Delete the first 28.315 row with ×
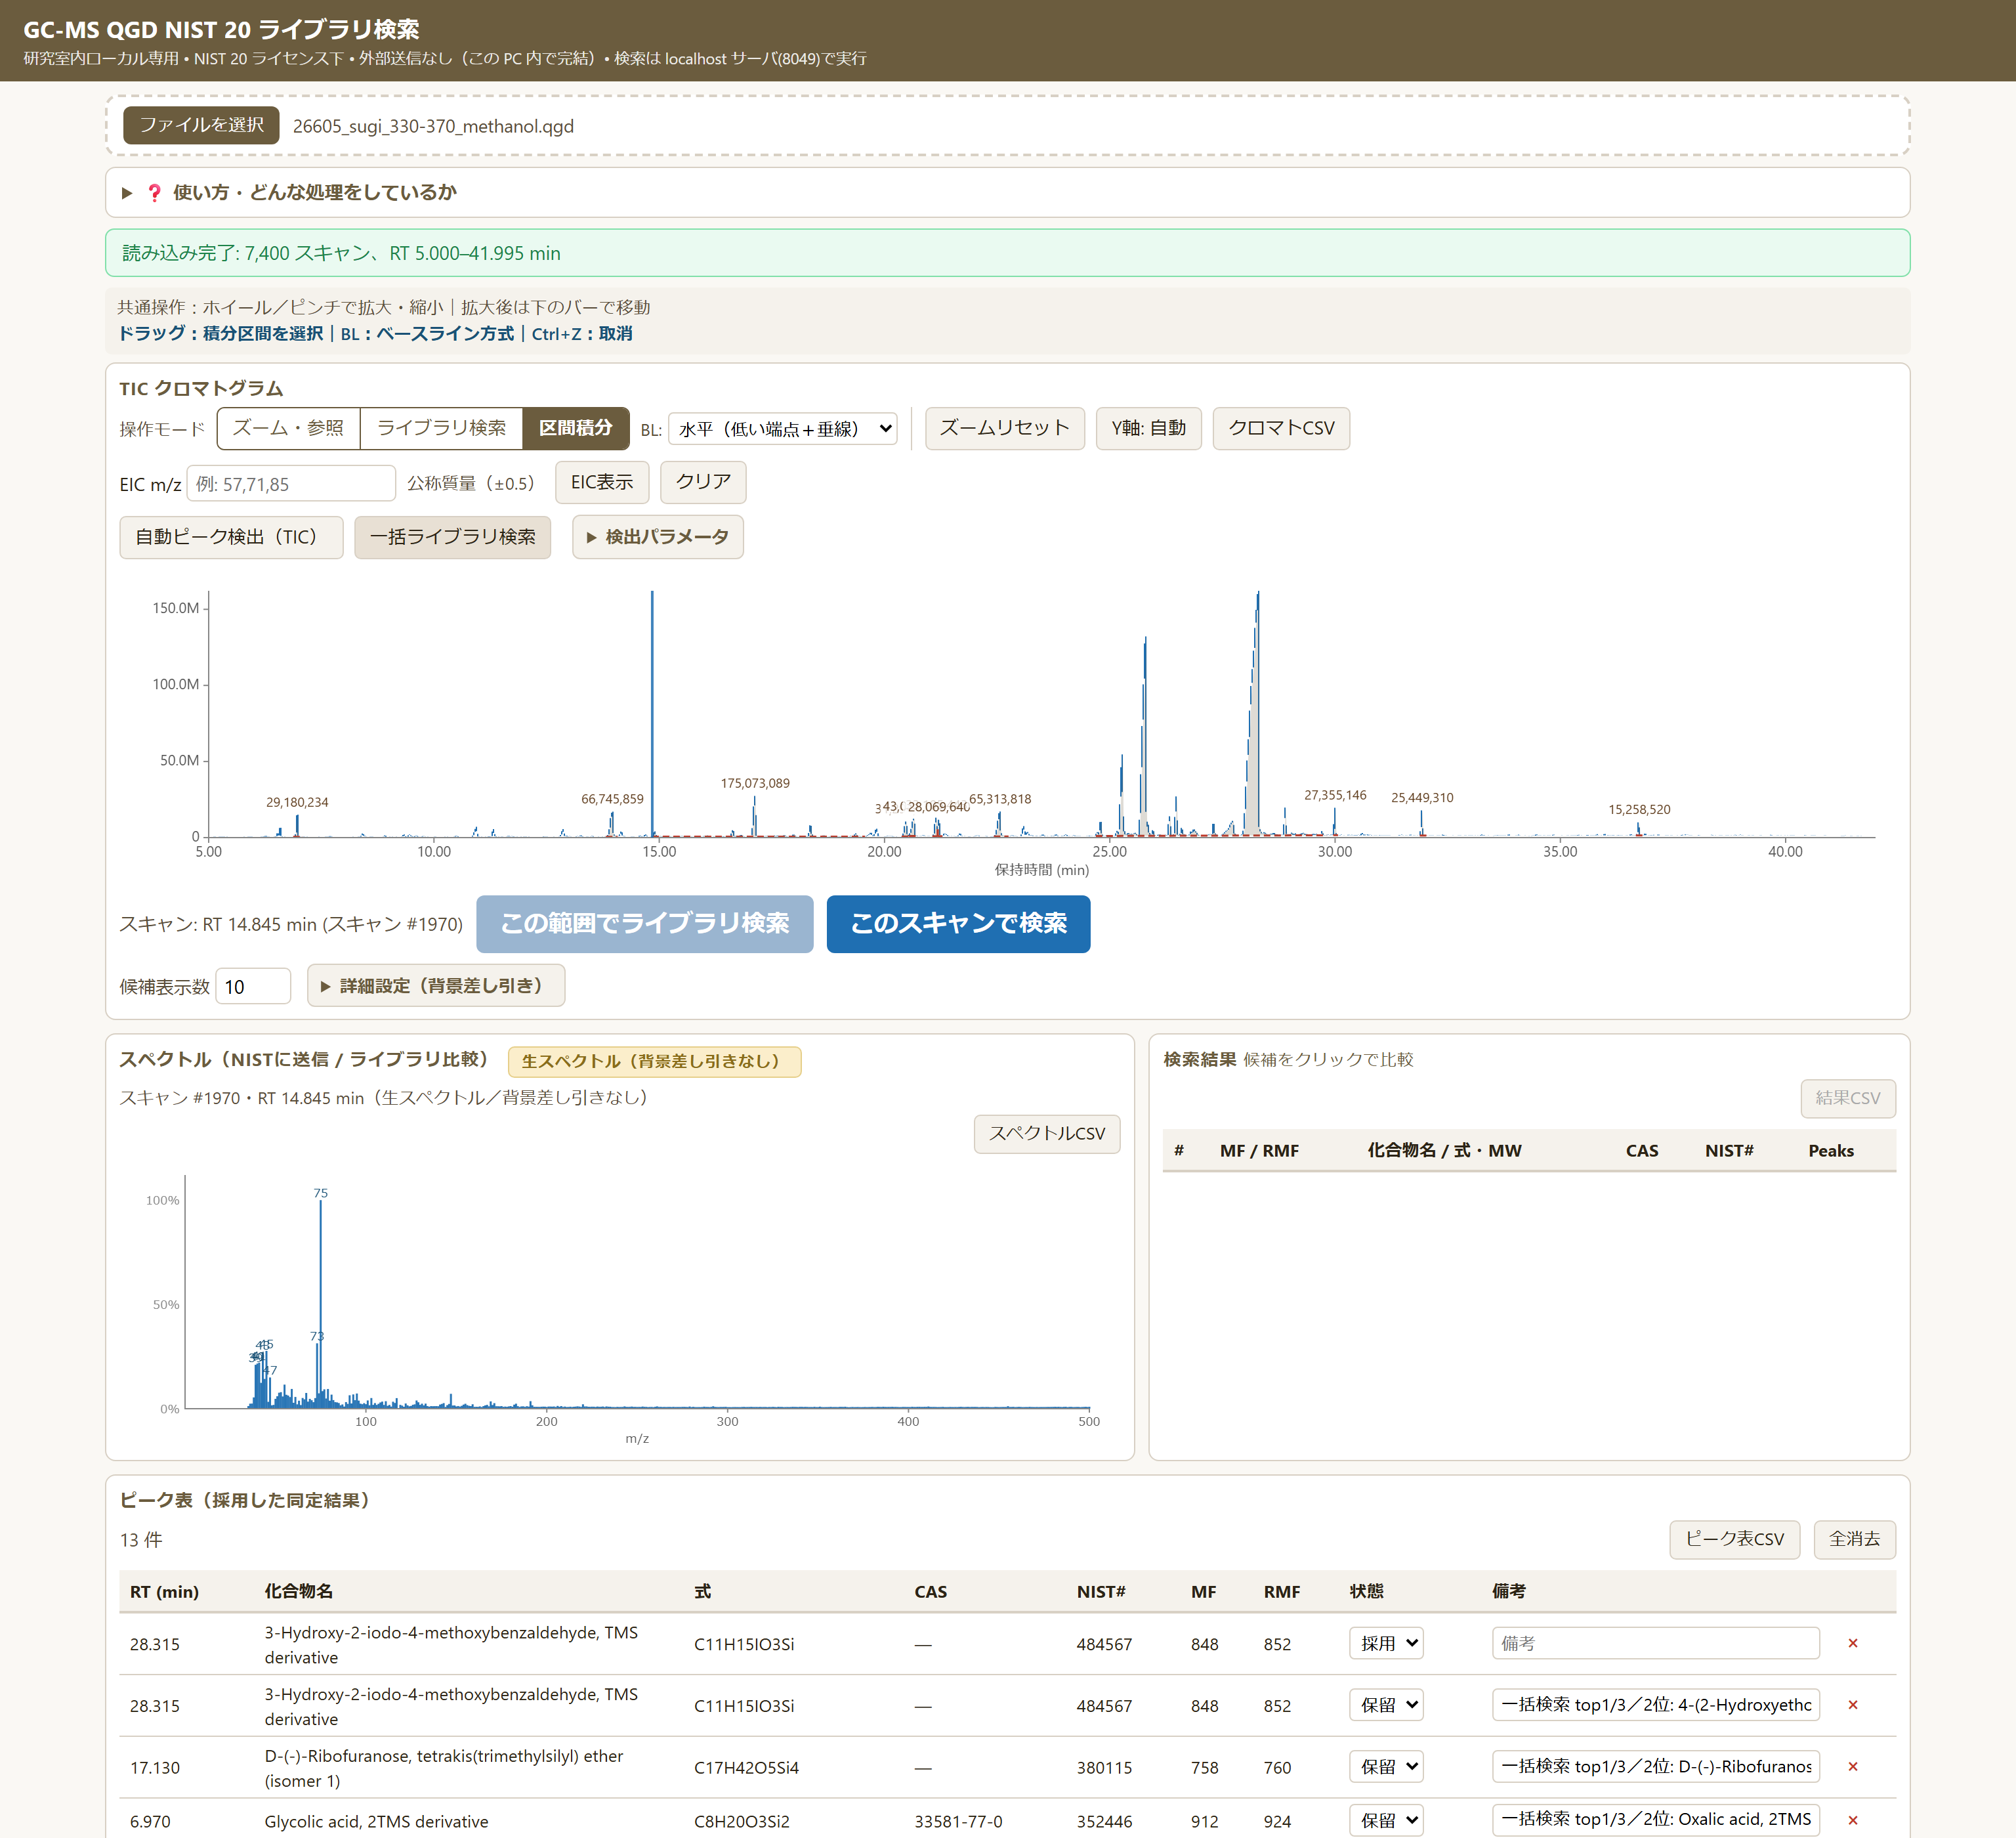 click(1853, 1643)
